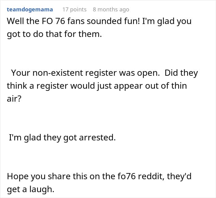Click the line 'think a register would just appear'

point(97,86)
